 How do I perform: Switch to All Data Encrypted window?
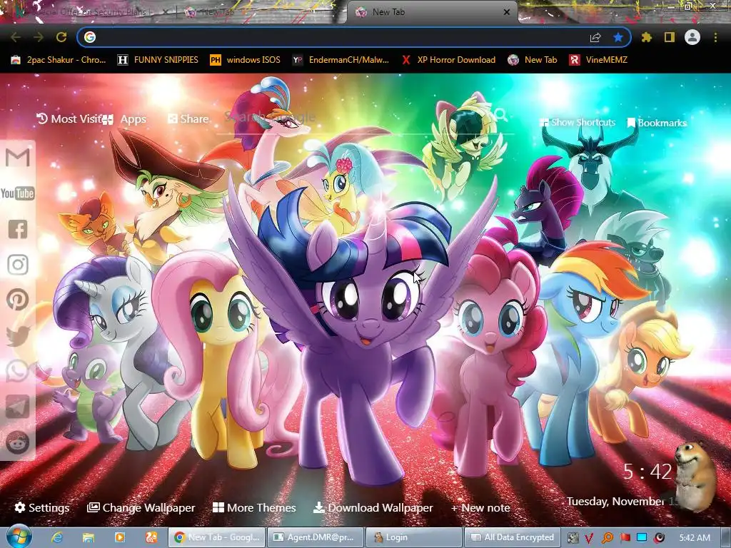coord(513,537)
